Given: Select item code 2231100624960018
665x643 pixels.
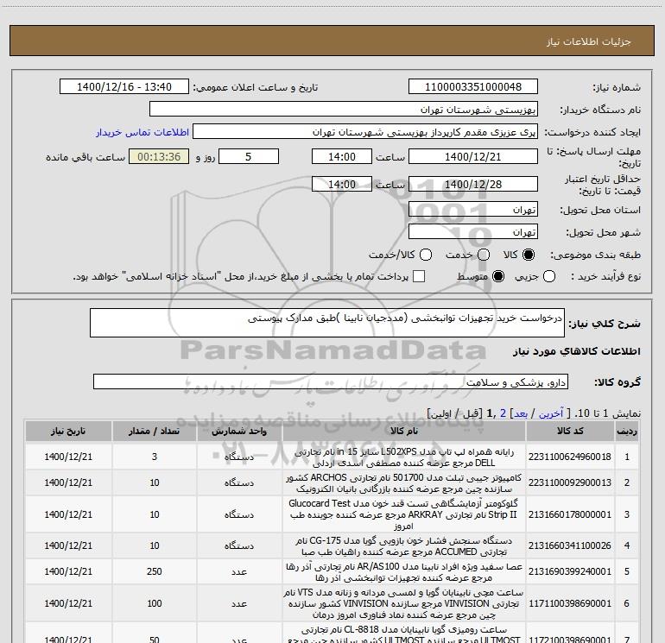Looking at the screenshot, I should coord(570,457).
